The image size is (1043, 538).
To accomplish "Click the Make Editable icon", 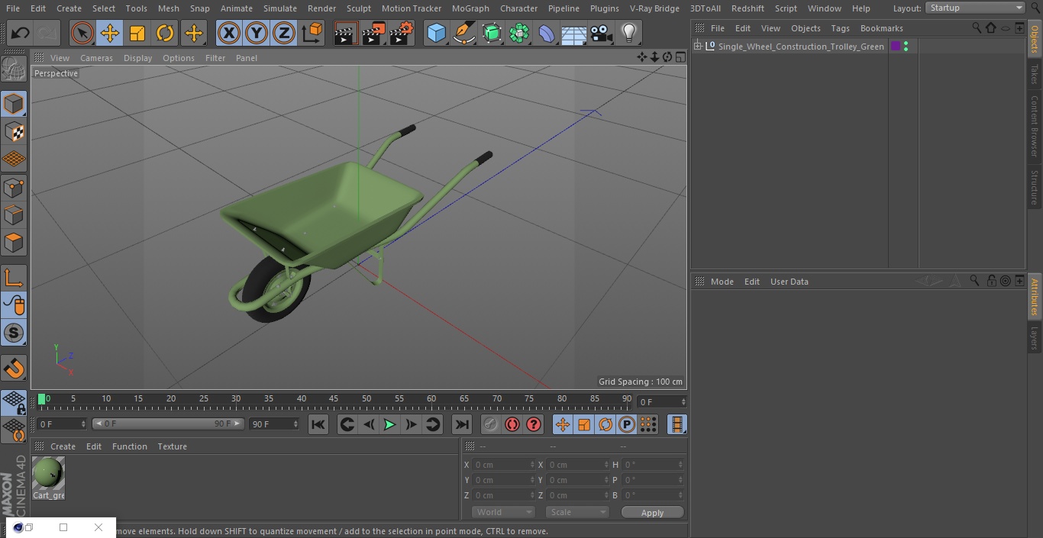I will (x=14, y=69).
